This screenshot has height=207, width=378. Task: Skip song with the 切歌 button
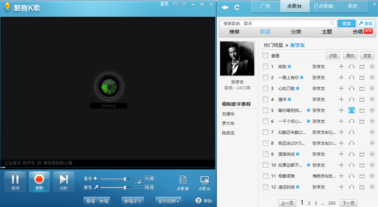click(63, 182)
